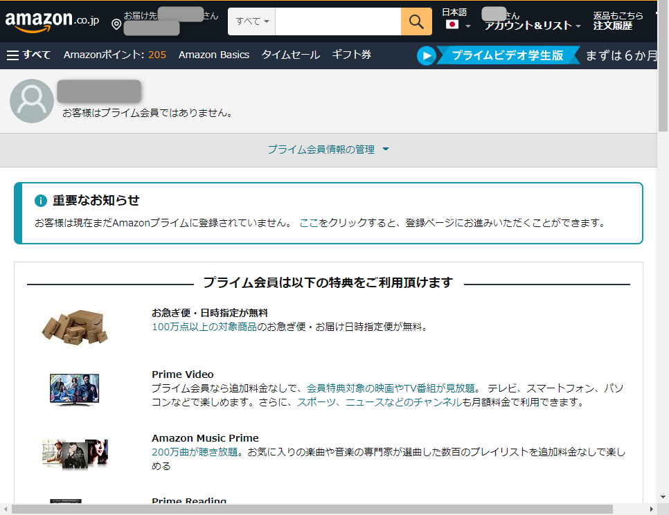Click the Prime Video benefit heading
Screen dimensions: 669x515
coord(183,374)
